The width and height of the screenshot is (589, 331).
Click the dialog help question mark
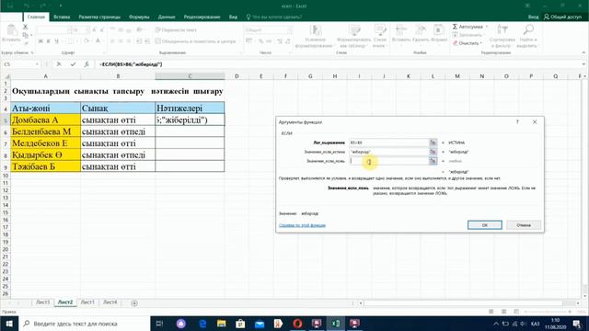coord(517,122)
